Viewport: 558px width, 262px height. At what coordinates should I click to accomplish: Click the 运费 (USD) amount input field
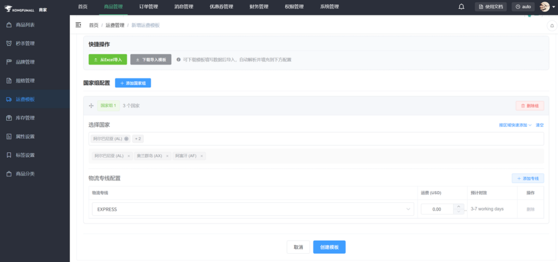click(x=437, y=209)
